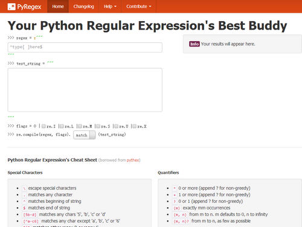Enable the re.L flag checkbox
Viewport: 302px width, 227px height.
pyautogui.click(x=62, y=126)
